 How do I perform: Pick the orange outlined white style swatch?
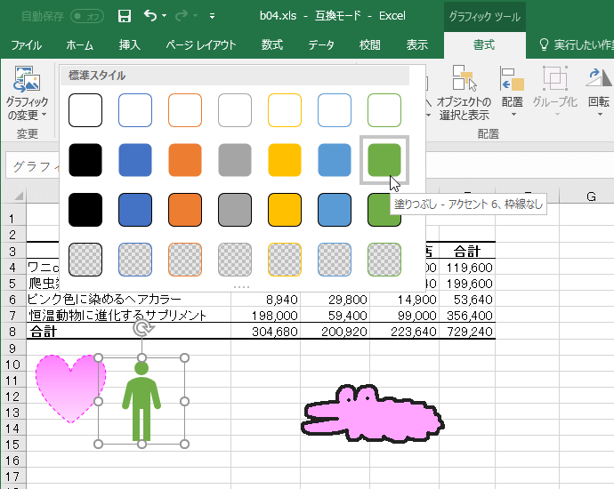click(185, 110)
